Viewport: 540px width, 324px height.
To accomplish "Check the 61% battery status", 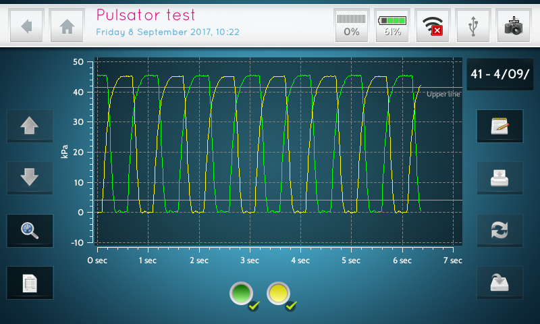I will tap(392, 26).
